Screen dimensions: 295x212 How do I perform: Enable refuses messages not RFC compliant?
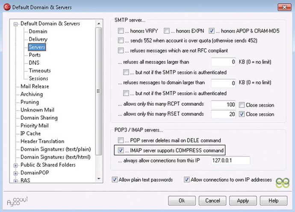pos(121,50)
